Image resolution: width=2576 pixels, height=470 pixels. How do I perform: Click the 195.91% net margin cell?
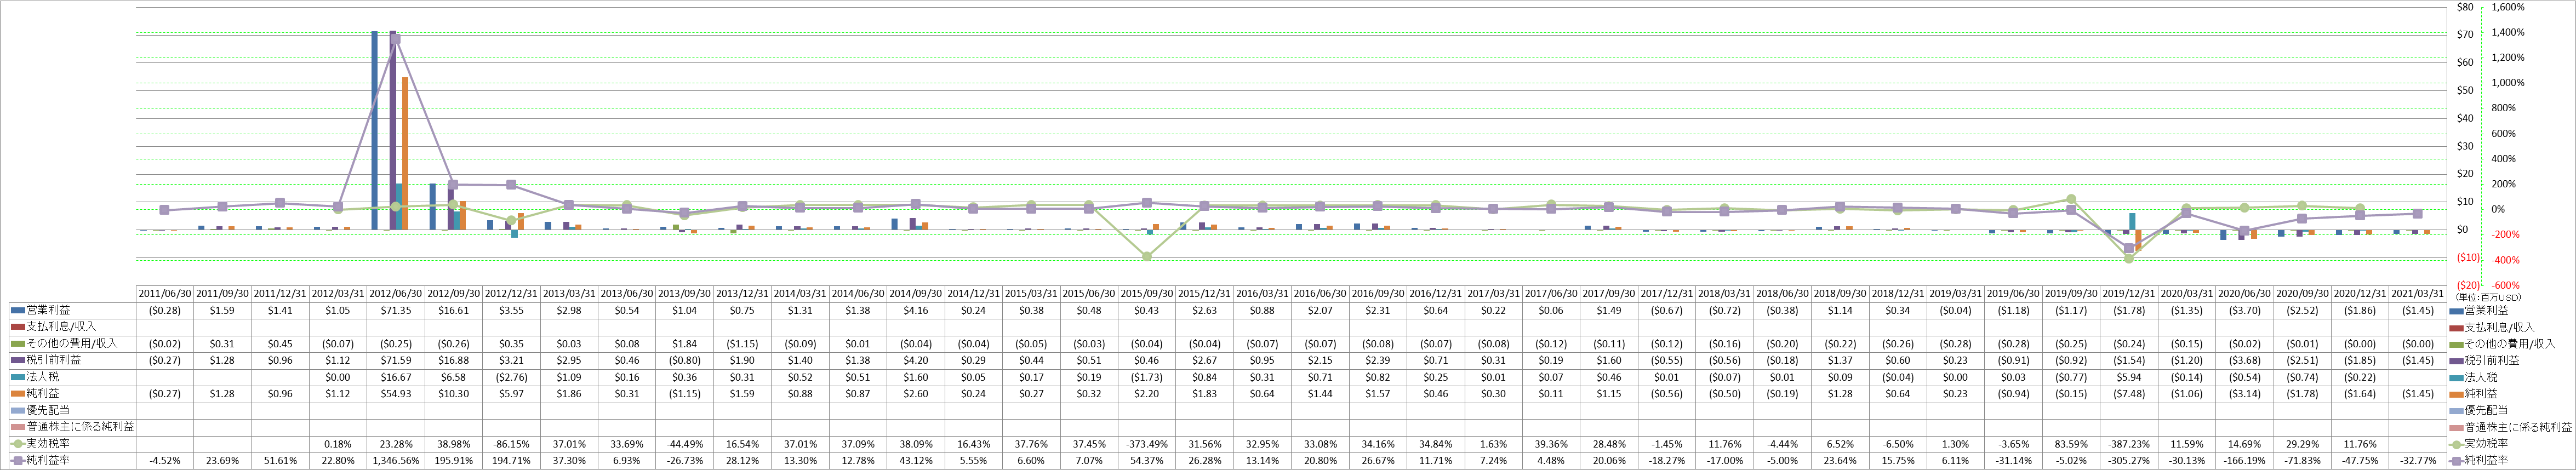pos(454,461)
